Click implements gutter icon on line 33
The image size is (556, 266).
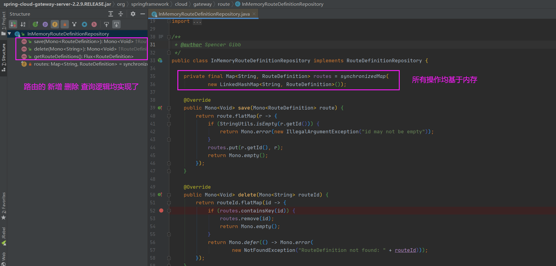pyautogui.click(x=160, y=60)
